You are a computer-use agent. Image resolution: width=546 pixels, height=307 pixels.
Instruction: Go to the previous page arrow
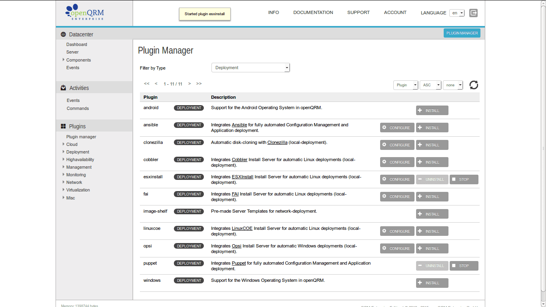(x=156, y=84)
